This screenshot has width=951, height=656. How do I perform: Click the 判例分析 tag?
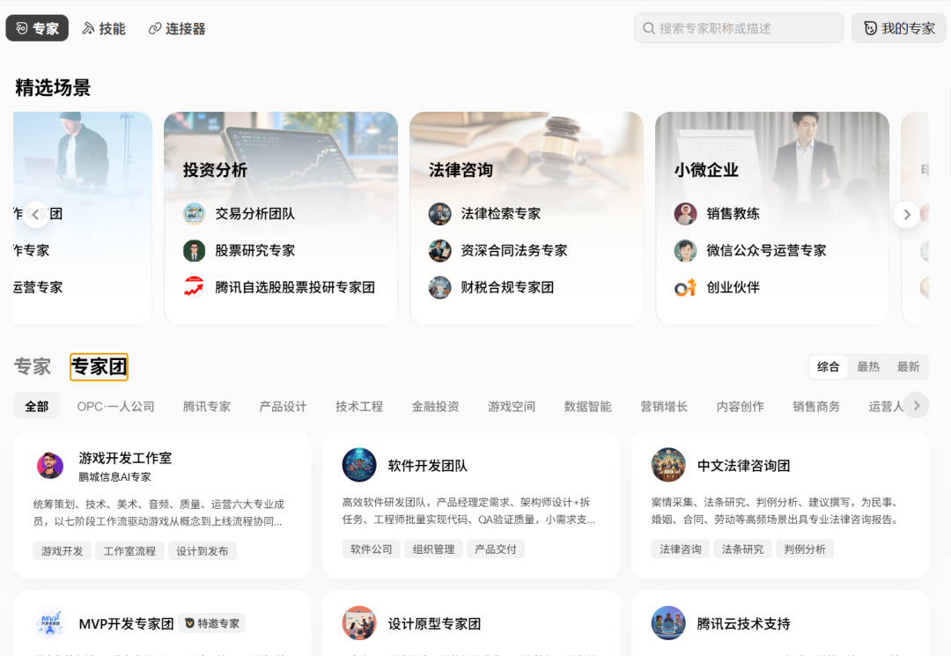[x=805, y=549]
